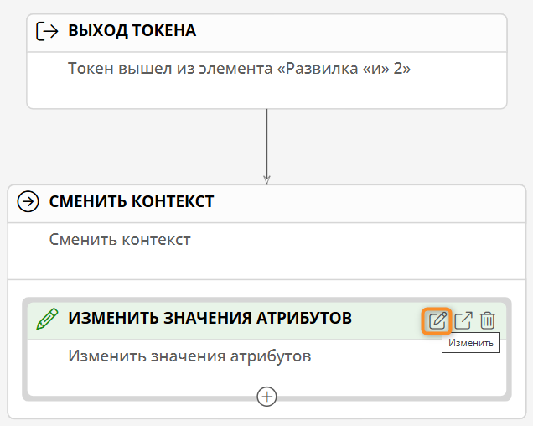Click the token exit icon
This screenshot has width=533, height=426.
(x=47, y=31)
